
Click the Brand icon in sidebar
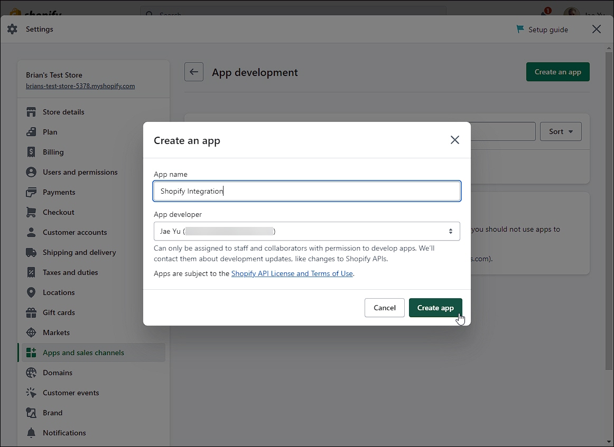[31, 413]
